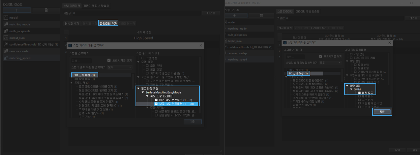Collapse 해당 설정 node in right dialog

point(347,86)
